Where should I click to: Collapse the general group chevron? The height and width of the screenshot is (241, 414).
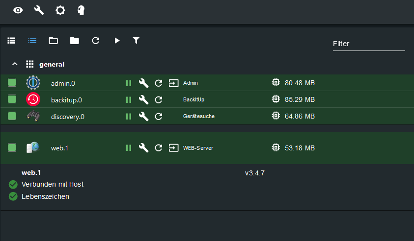point(15,64)
